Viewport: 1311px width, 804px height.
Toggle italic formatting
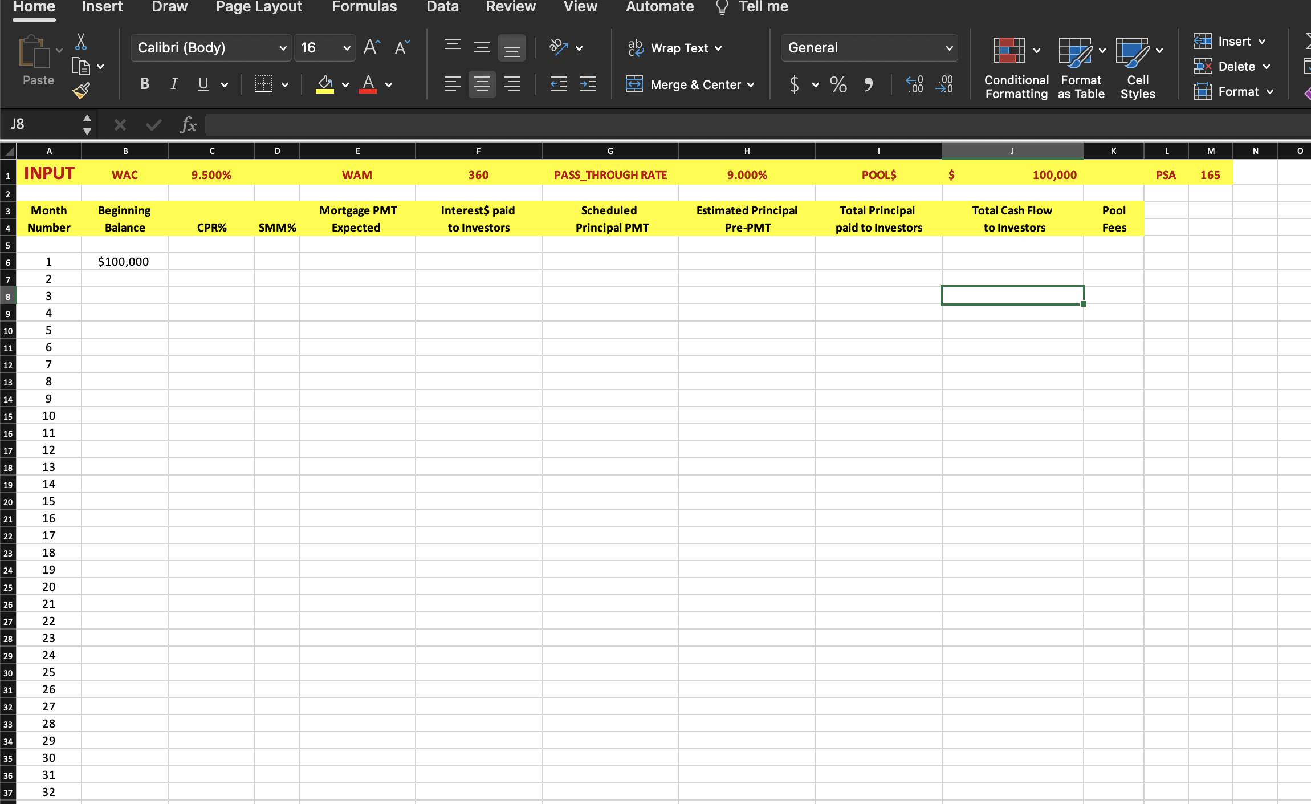pyautogui.click(x=173, y=84)
